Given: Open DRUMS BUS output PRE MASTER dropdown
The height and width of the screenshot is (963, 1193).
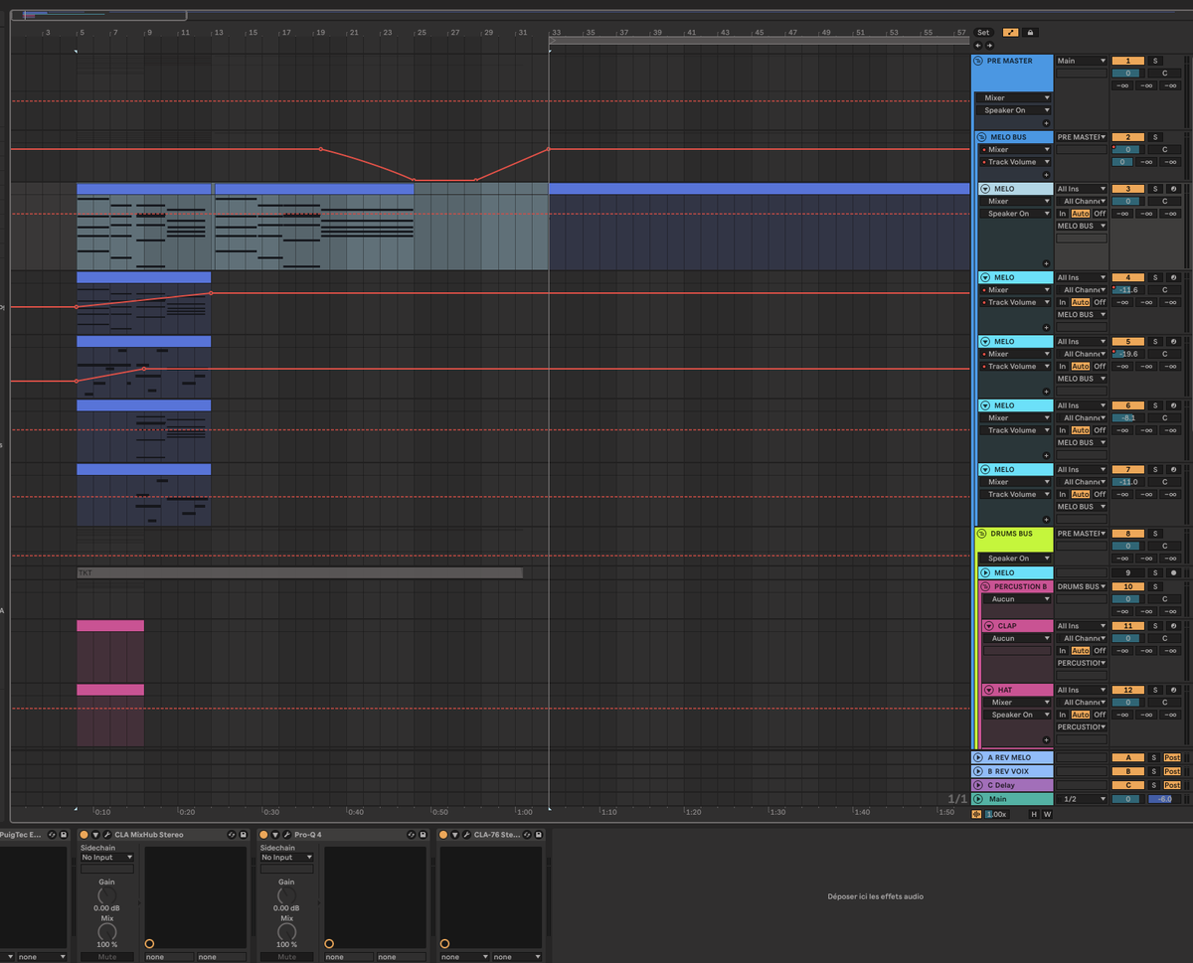Looking at the screenshot, I should 1081,534.
